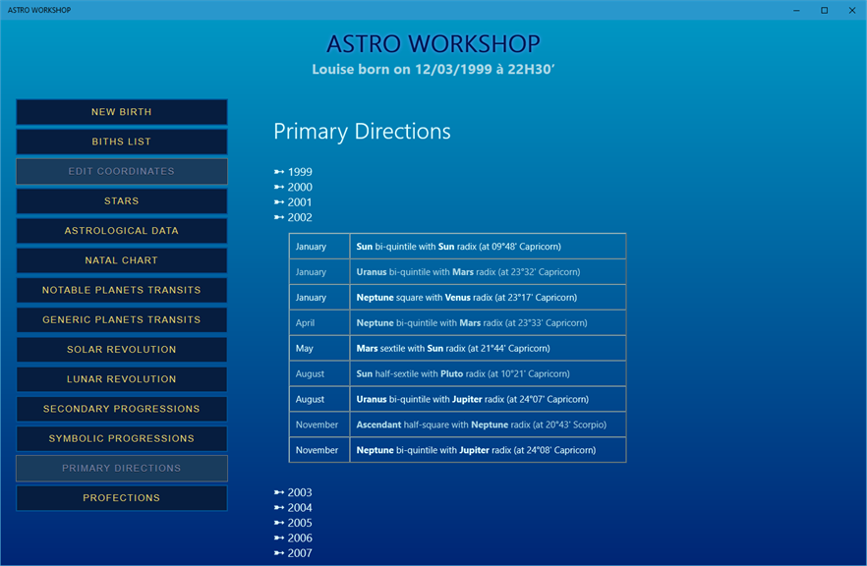Maximize the Astro Workshop window

coord(824,10)
